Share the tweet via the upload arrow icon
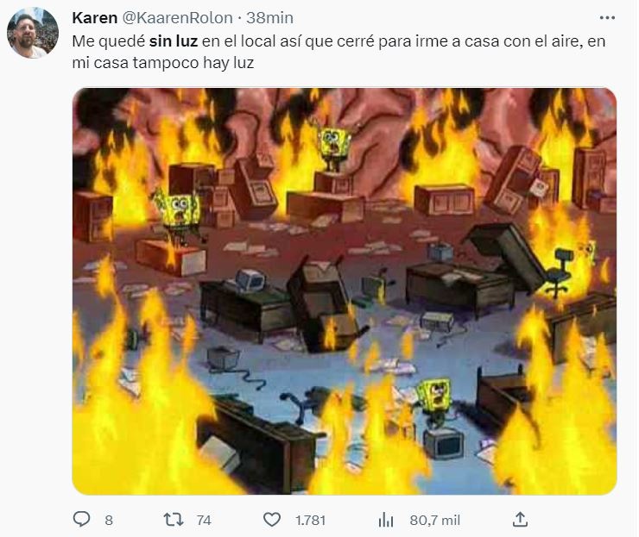 coord(520,520)
